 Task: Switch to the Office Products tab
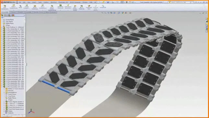pos(51,12)
